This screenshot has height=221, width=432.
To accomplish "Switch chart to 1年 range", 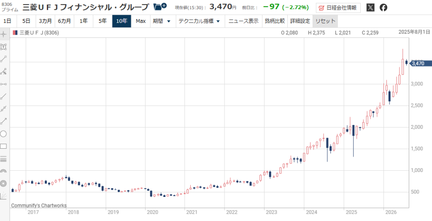I will pos(84,21).
